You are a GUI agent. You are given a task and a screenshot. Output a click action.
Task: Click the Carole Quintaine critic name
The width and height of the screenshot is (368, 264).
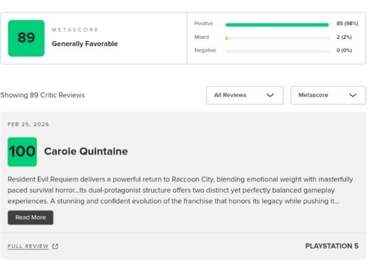click(86, 151)
